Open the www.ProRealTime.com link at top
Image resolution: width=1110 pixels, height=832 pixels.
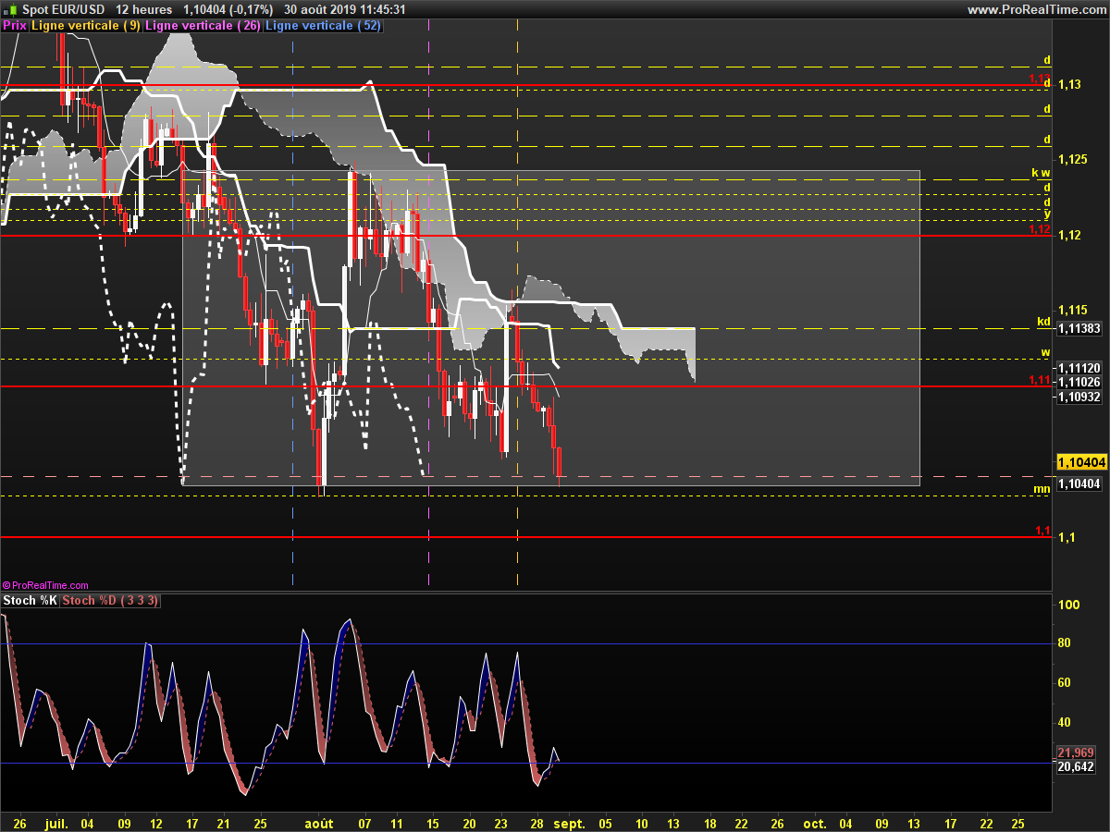(1036, 9)
